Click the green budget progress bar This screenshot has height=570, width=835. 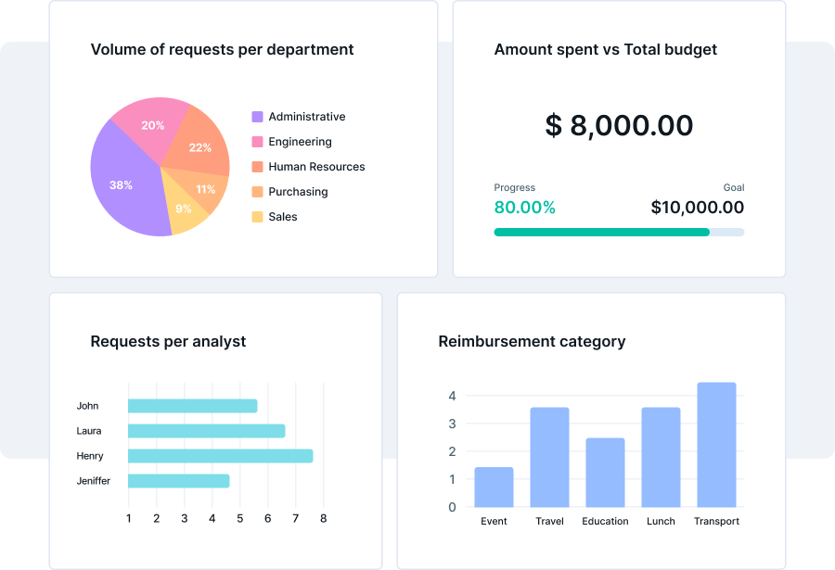[x=601, y=232]
